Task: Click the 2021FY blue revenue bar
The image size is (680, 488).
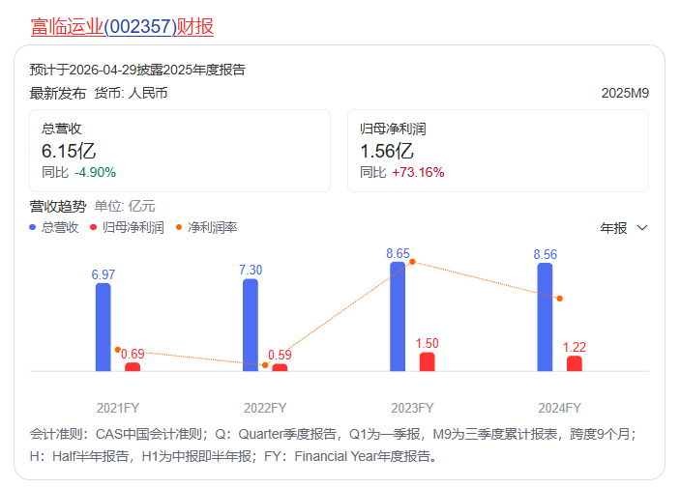Action: point(103,327)
